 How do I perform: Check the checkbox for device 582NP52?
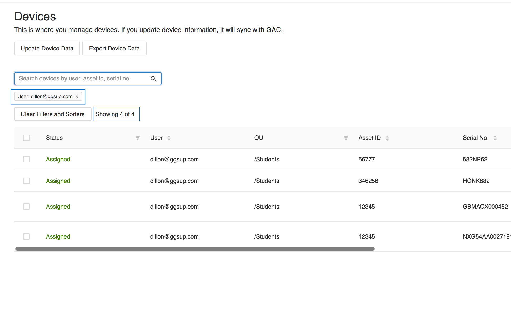(26, 159)
